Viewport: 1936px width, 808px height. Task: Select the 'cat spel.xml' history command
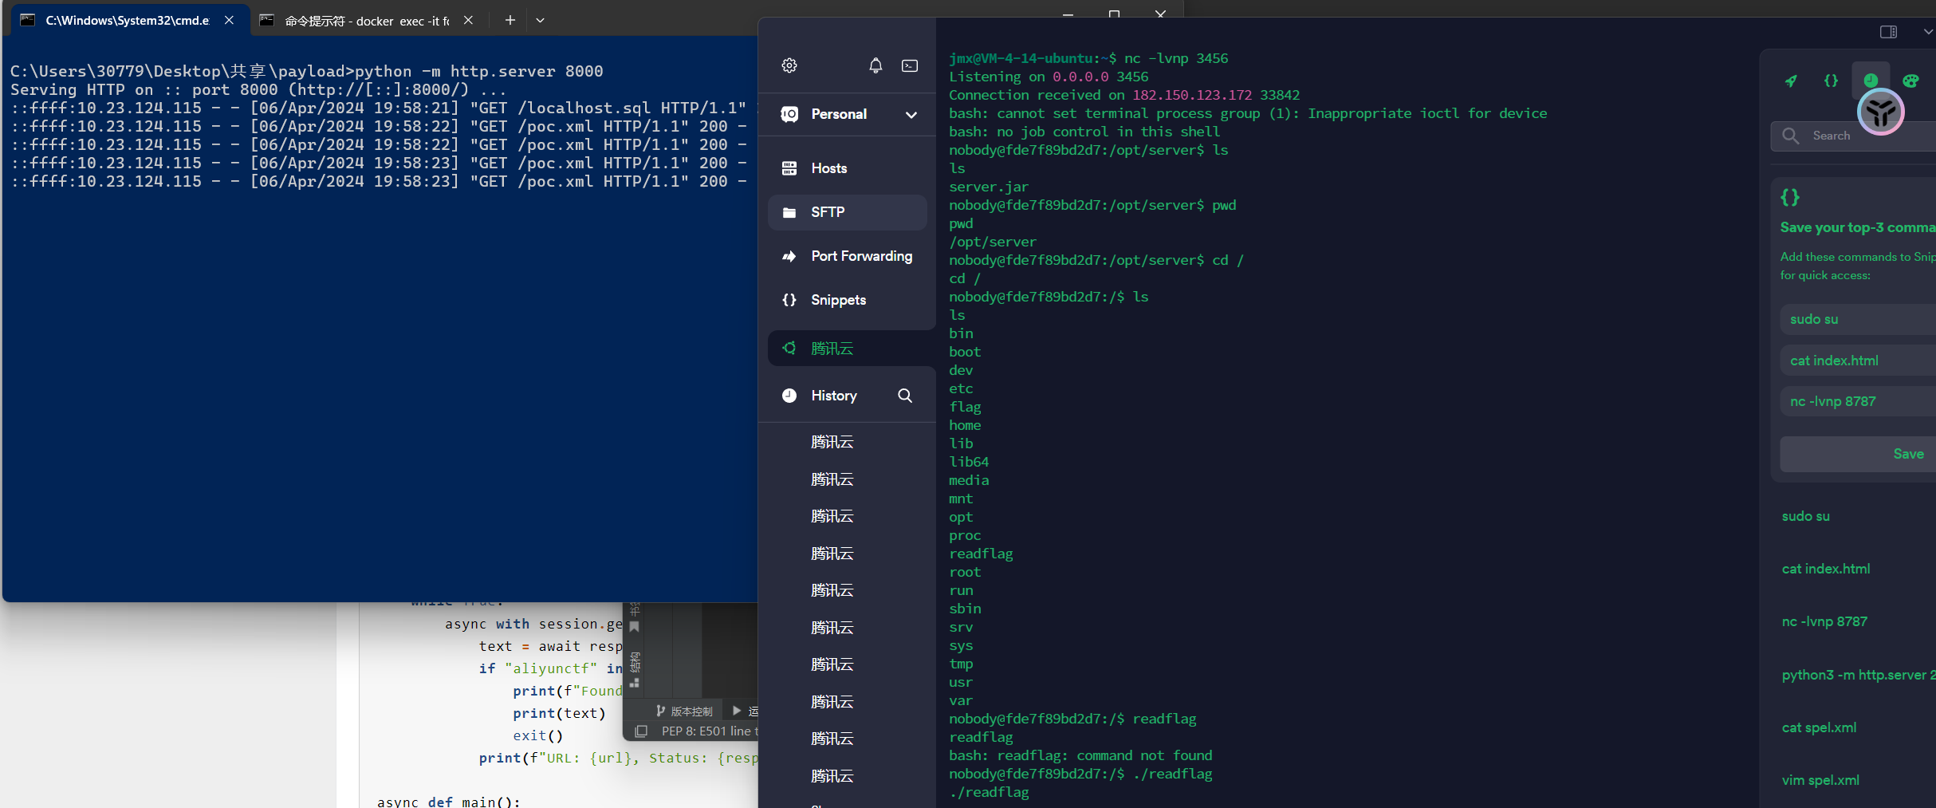(x=1819, y=727)
